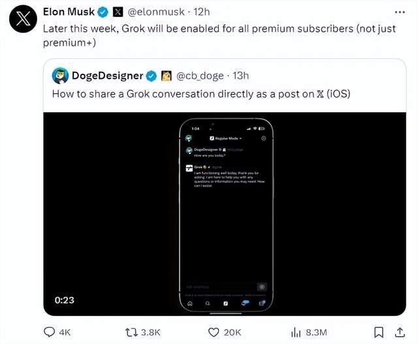Open quoted post text about sharing Grok conversation

tap(201, 94)
